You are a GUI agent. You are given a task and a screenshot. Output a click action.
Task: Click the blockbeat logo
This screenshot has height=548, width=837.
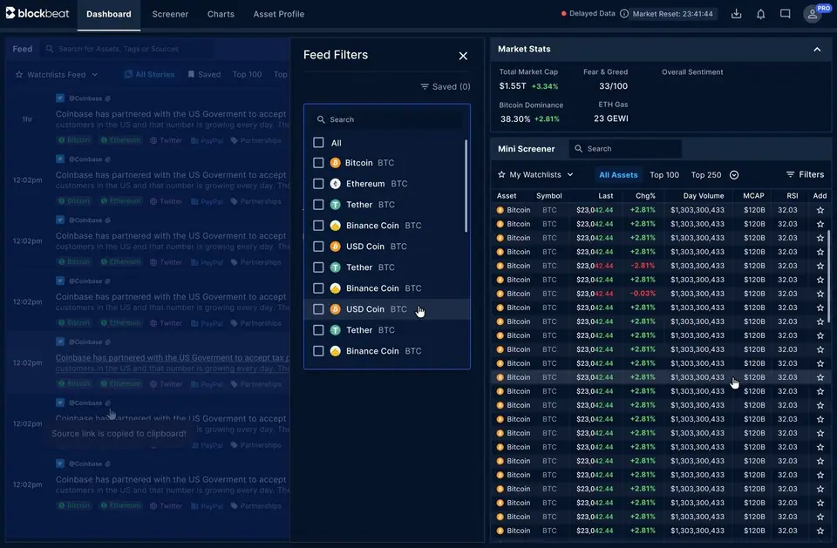click(x=37, y=13)
